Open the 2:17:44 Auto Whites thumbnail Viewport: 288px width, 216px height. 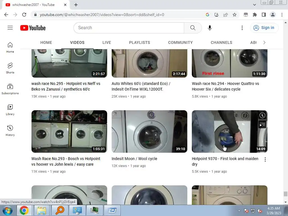point(149,63)
